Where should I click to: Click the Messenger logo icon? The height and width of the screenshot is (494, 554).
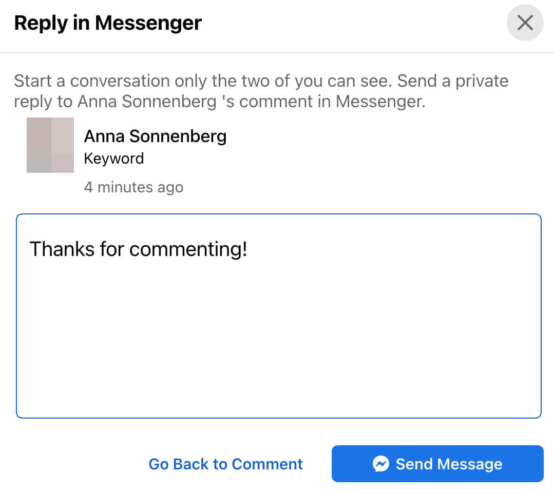380,464
